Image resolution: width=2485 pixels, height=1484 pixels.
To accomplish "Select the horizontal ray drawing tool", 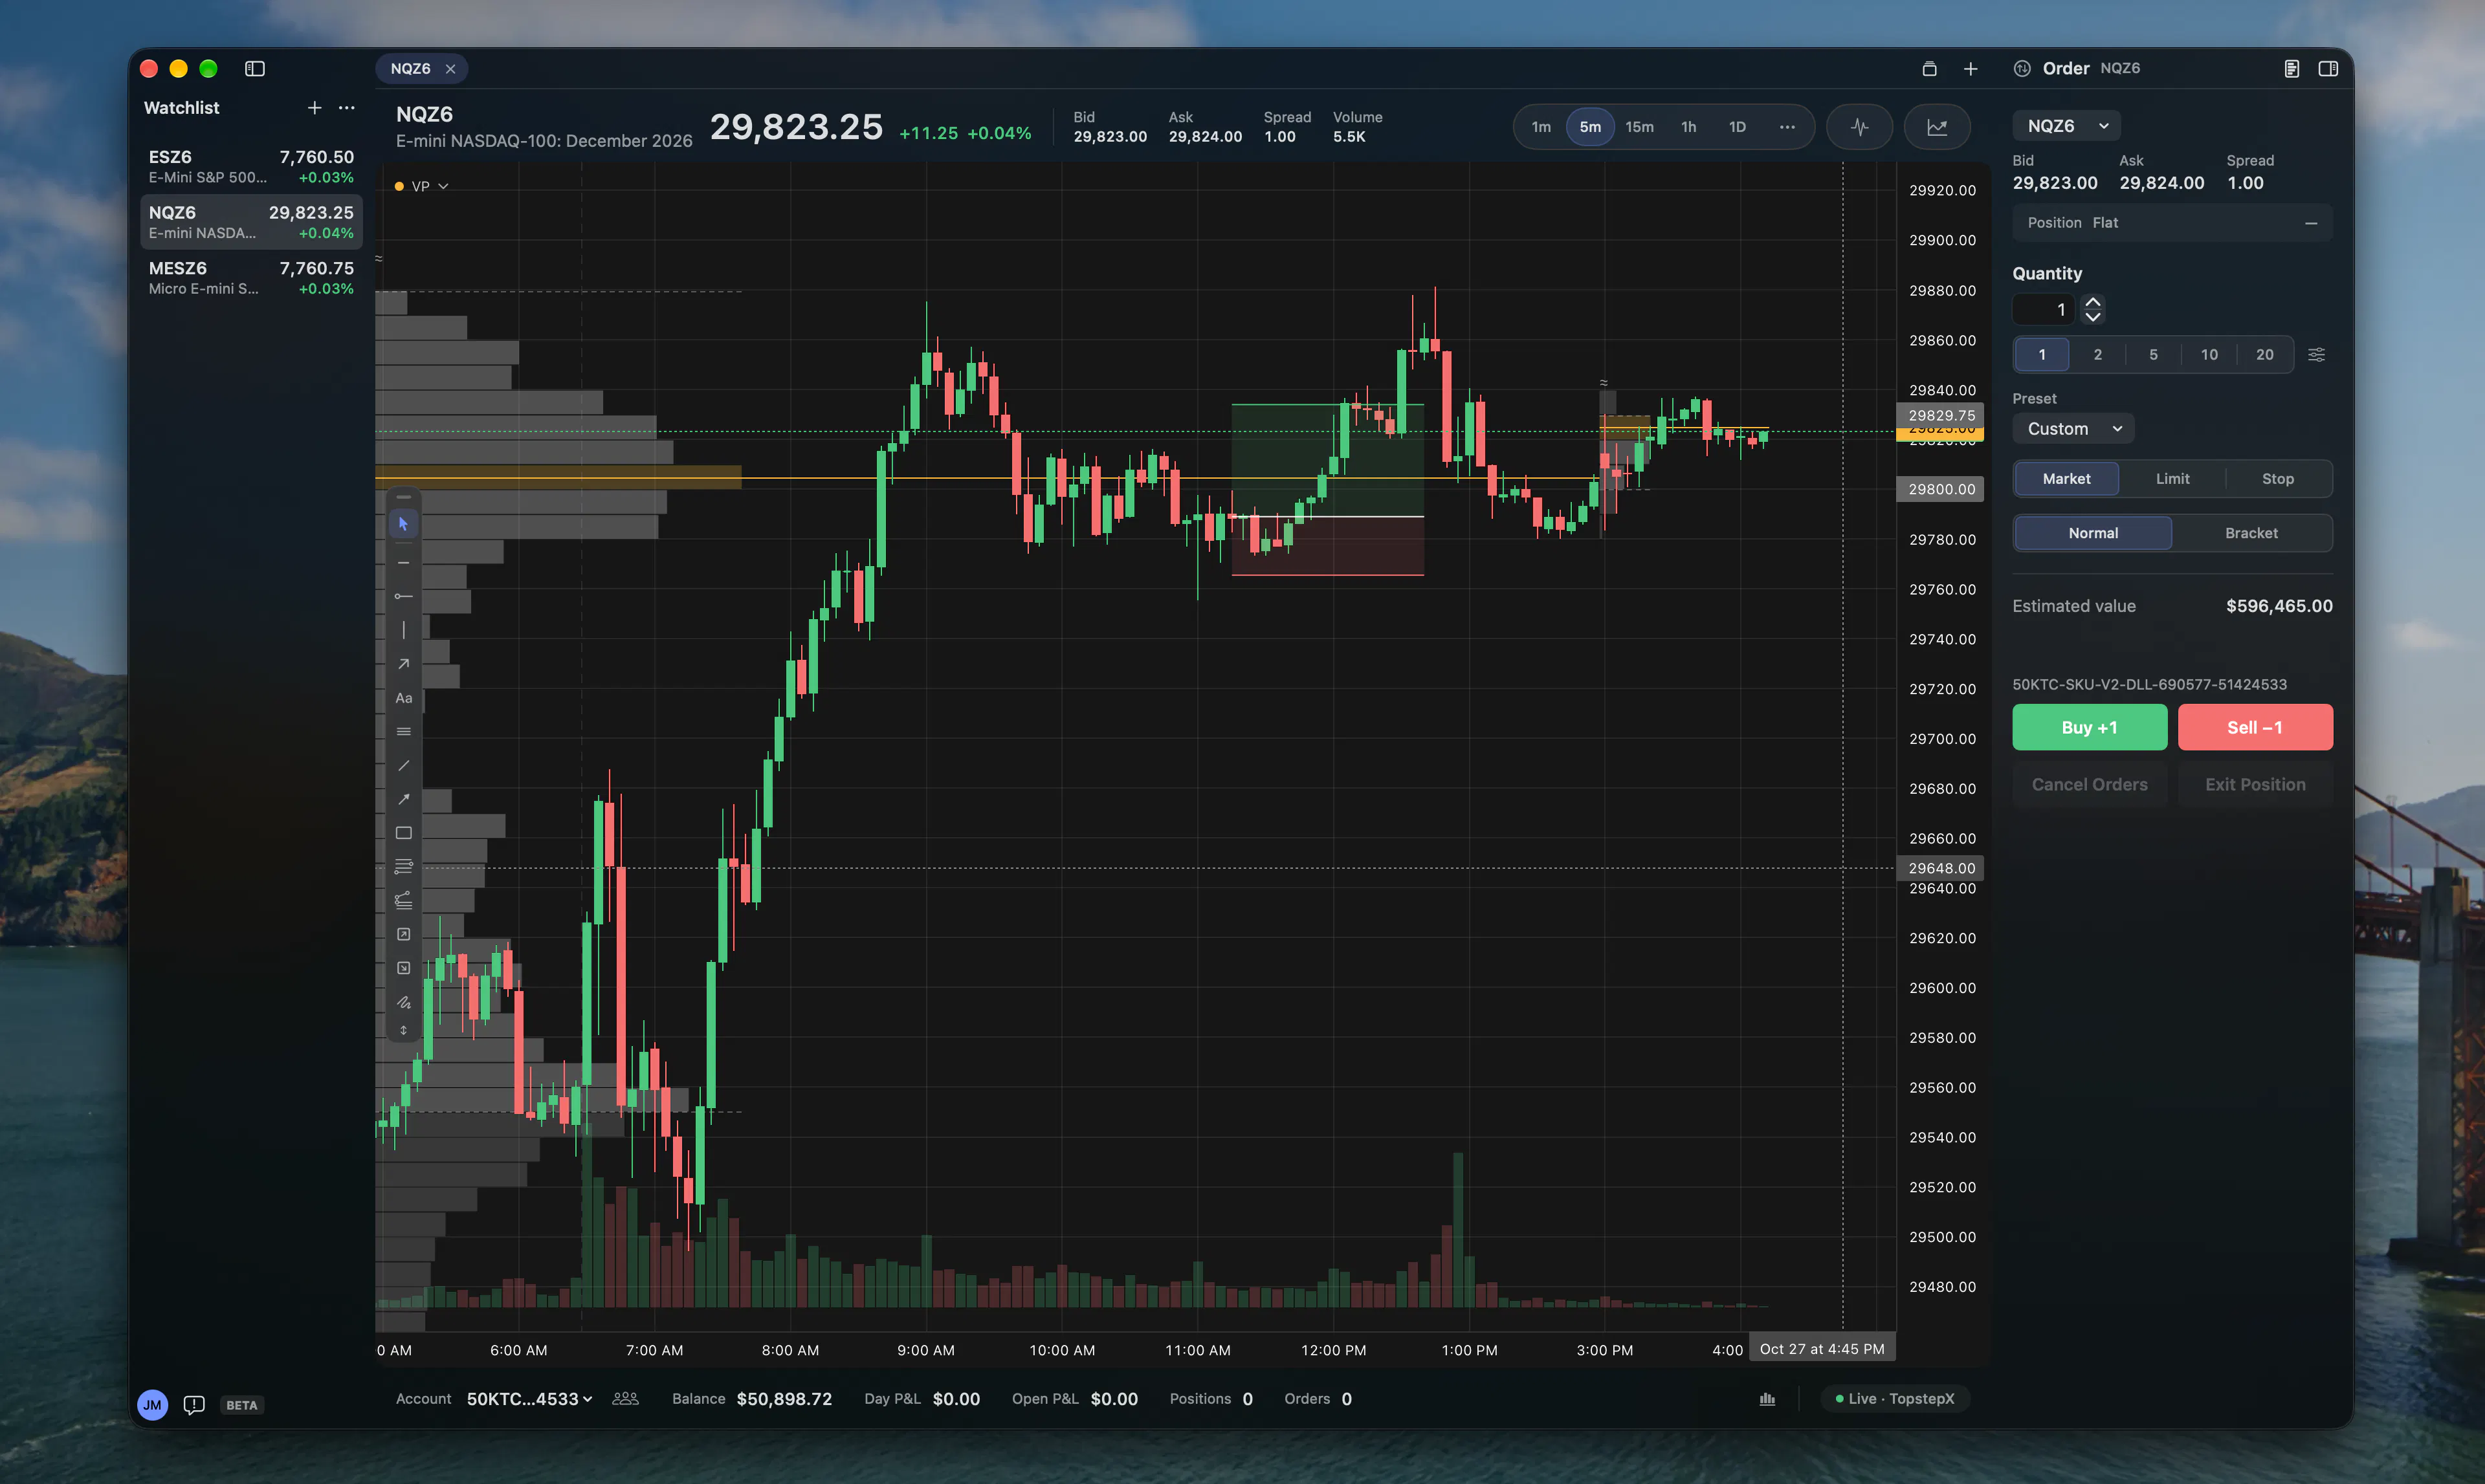I will click(x=403, y=597).
